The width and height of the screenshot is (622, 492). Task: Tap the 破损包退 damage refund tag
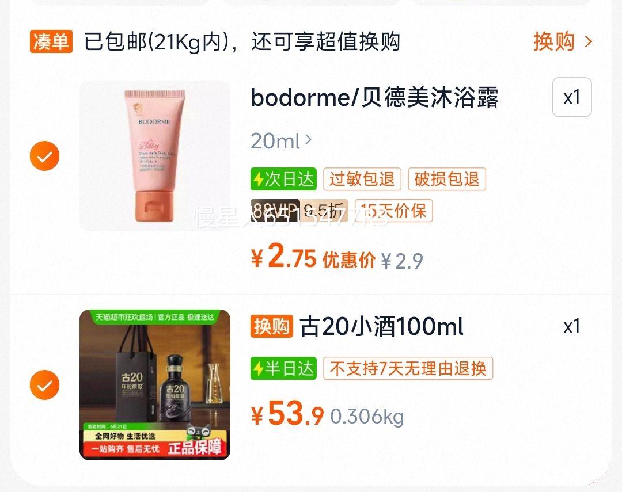447,179
